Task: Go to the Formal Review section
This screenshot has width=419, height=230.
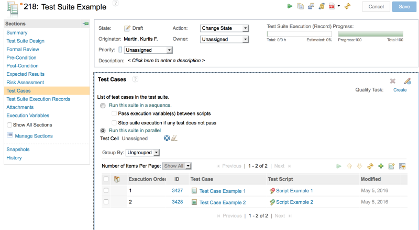Action: coord(23,49)
